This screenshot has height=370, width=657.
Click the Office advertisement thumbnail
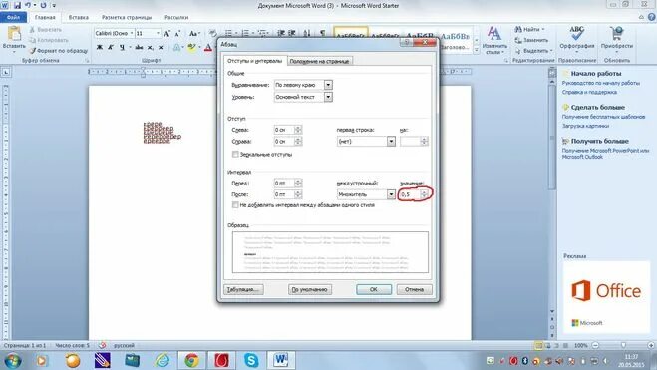[x=606, y=297]
